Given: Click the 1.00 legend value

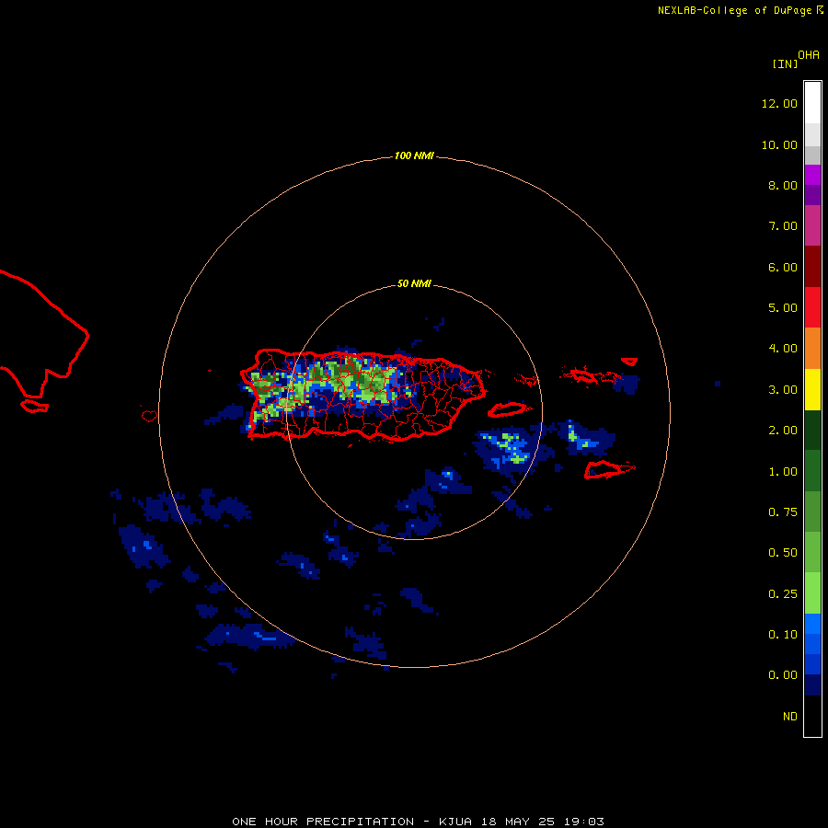Looking at the screenshot, I should (x=783, y=472).
